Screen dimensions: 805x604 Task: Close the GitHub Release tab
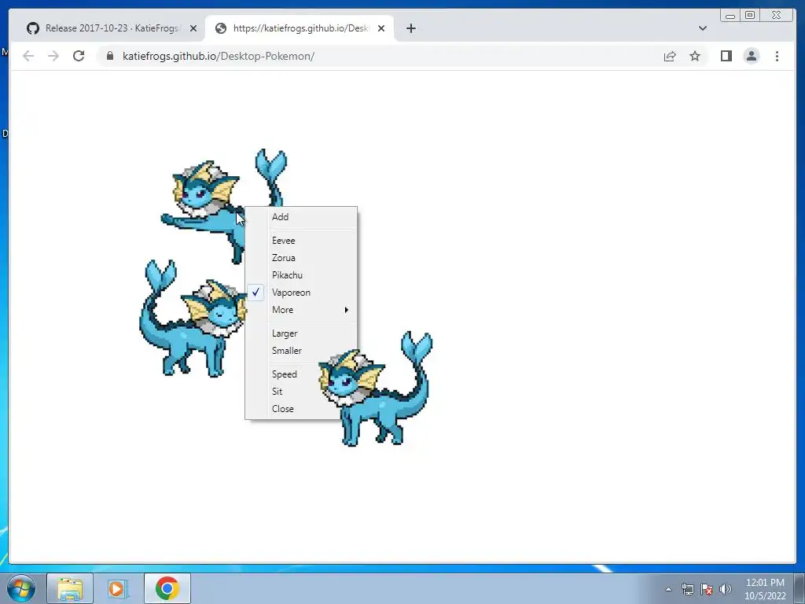193,28
